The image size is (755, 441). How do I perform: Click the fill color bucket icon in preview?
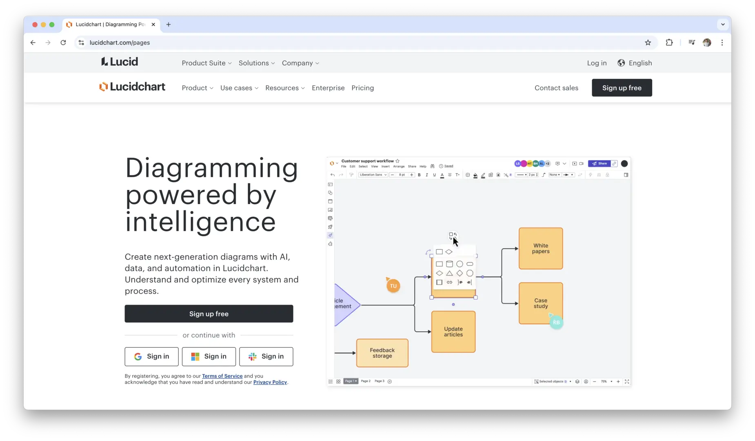(x=475, y=175)
